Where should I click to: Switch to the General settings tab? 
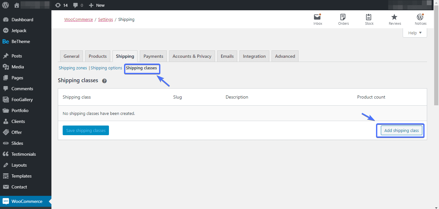tap(71, 56)
